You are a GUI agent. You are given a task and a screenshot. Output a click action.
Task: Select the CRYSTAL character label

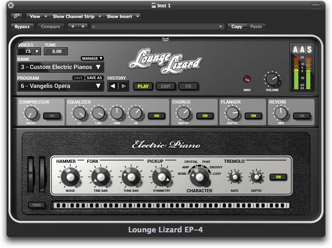[x=191, y=161]
